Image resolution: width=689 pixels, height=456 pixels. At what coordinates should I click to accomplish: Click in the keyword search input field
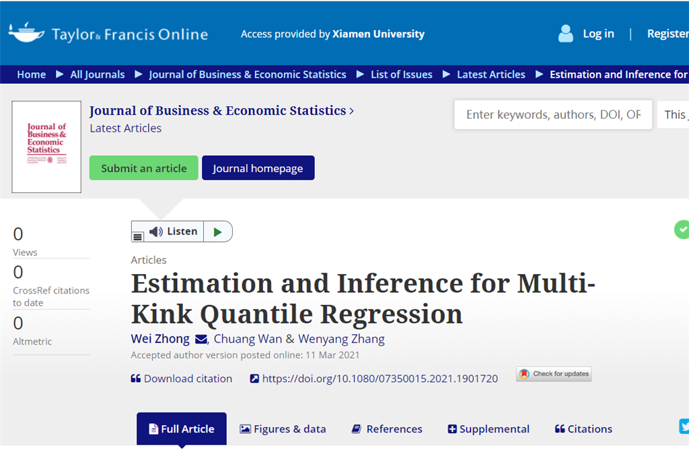[x=552, y=115]
